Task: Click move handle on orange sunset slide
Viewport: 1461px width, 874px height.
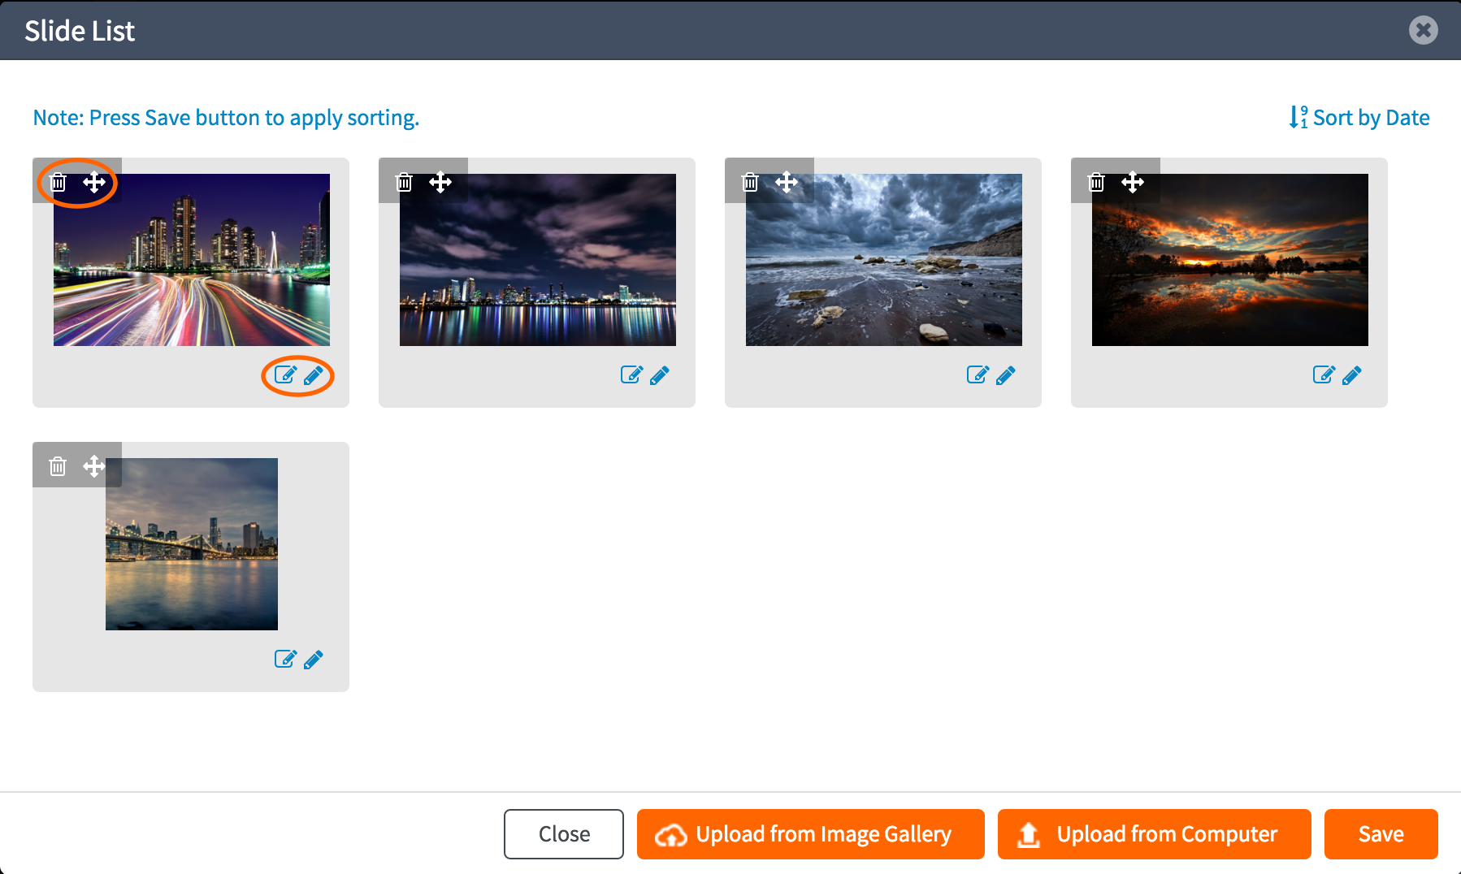Action: click(x=1133, y=182)
